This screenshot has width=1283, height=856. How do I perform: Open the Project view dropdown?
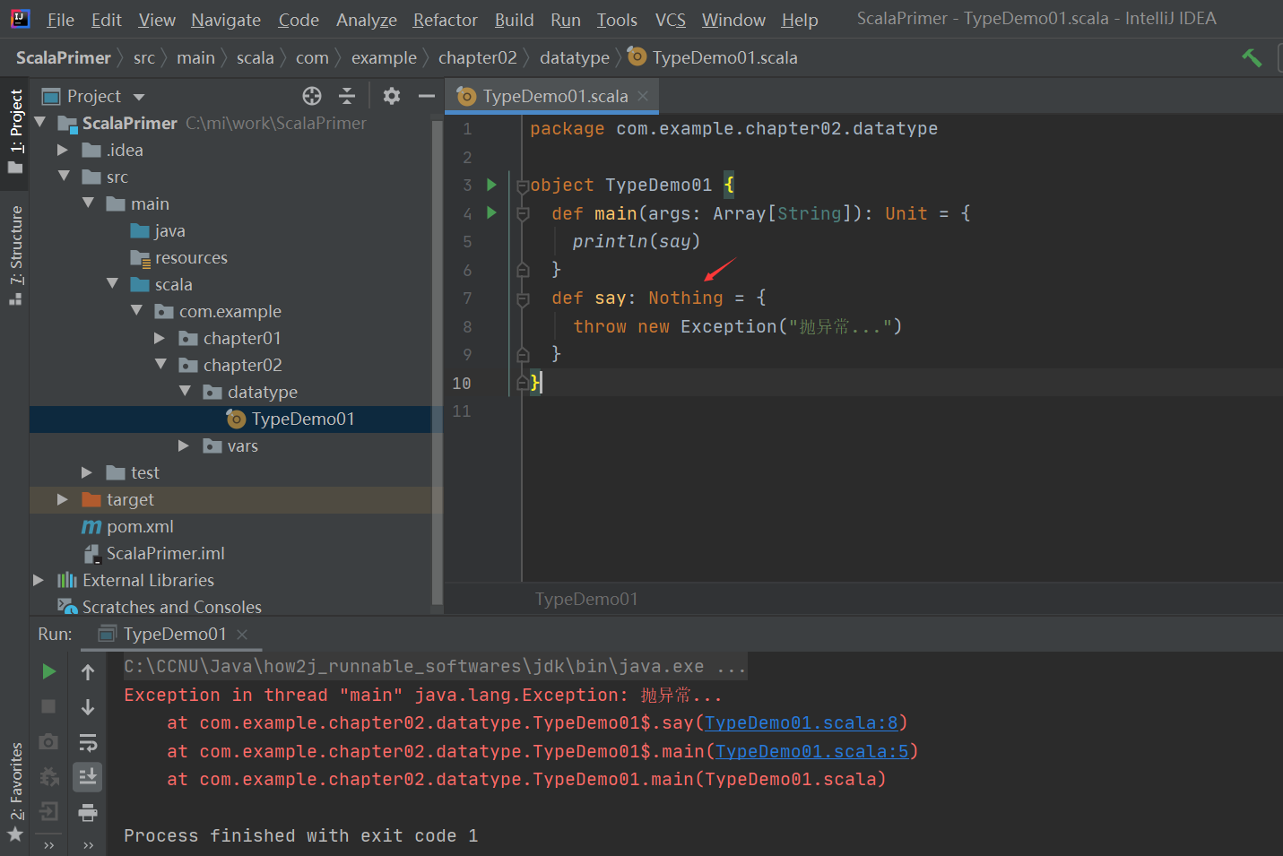(139, 97)
